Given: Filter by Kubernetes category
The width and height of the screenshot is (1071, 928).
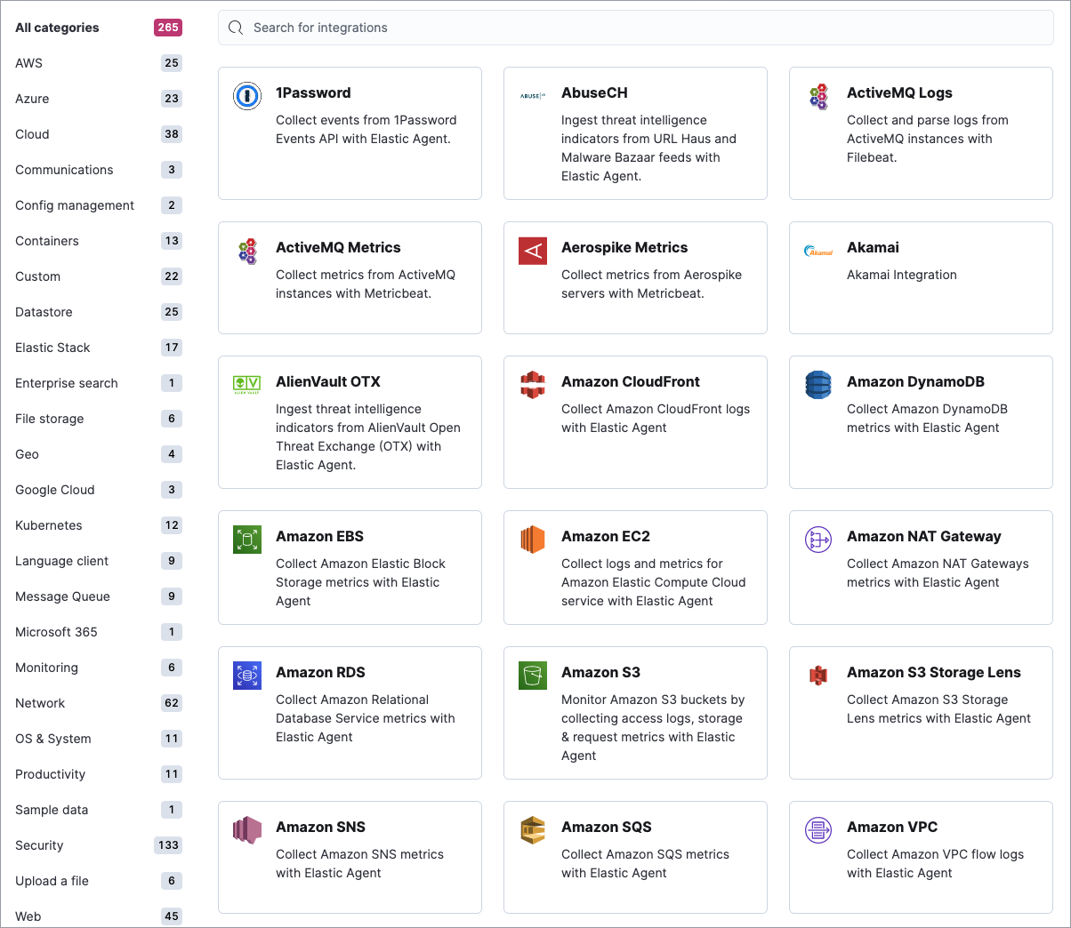Looking at the screenshot, I should pyautogui.click(x=98, y=525).
